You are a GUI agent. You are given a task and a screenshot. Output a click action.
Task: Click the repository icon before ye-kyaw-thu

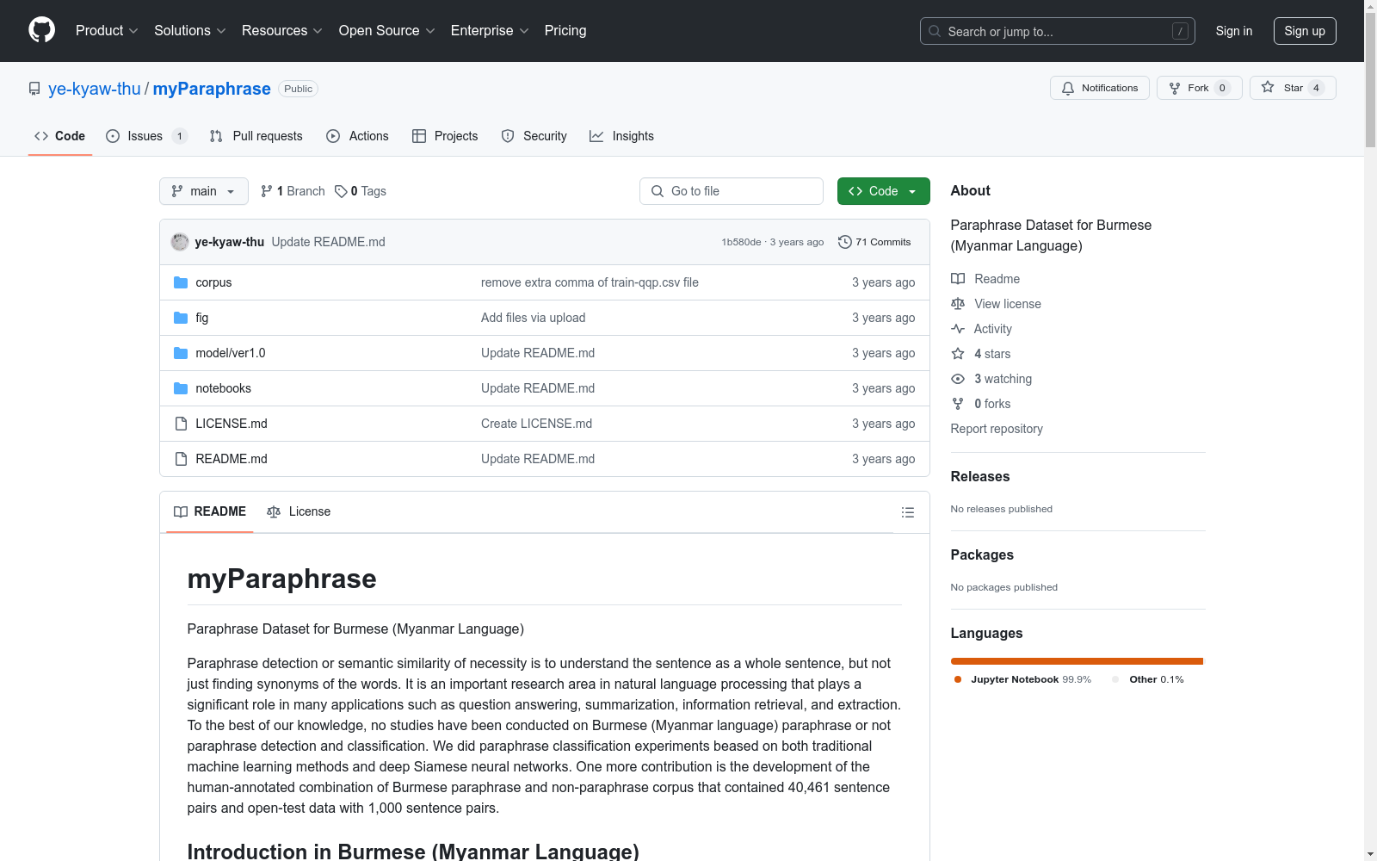pos(34,89)
